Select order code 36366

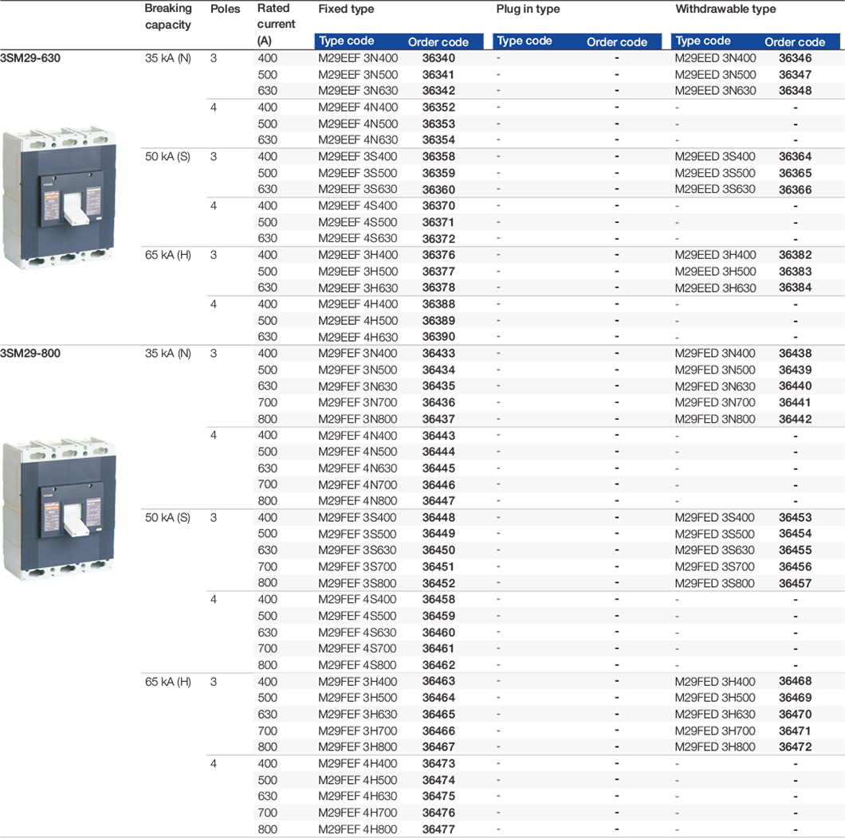pos(795,190)
